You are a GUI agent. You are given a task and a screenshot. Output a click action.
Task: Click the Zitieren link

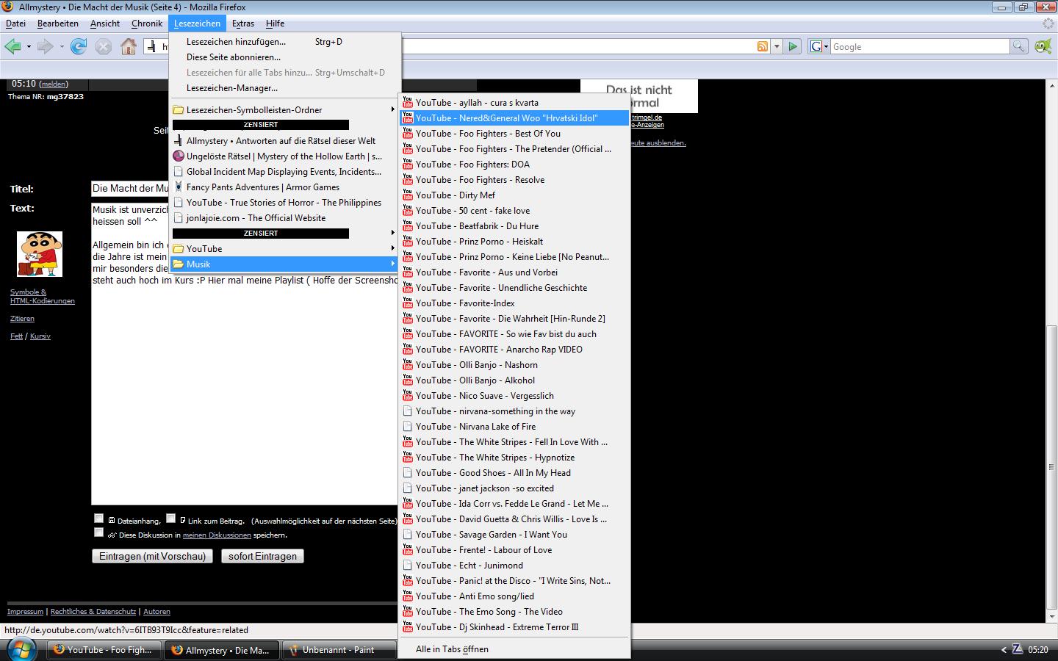pos(22,319)
